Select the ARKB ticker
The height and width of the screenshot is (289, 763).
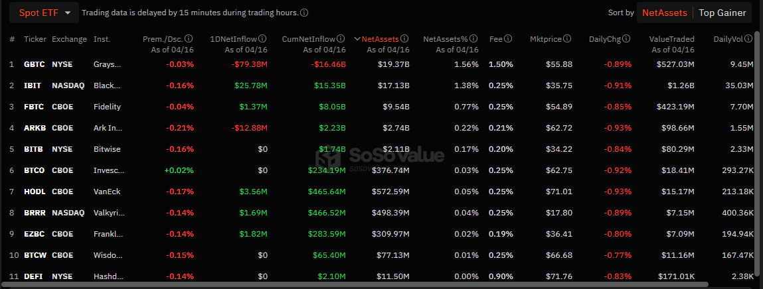(x=35, y=128)
